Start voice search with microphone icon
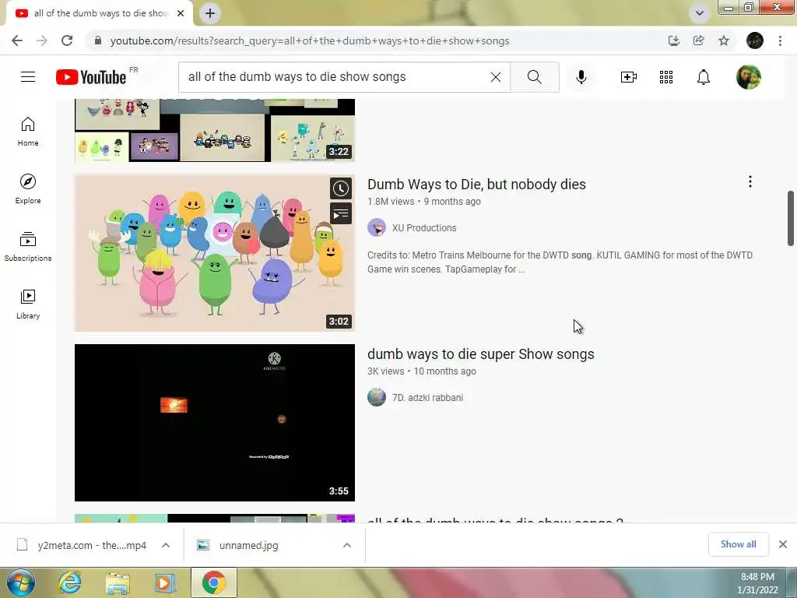This screenshot has height=598, width=797. pyautogui.click(x=581, y=77)
